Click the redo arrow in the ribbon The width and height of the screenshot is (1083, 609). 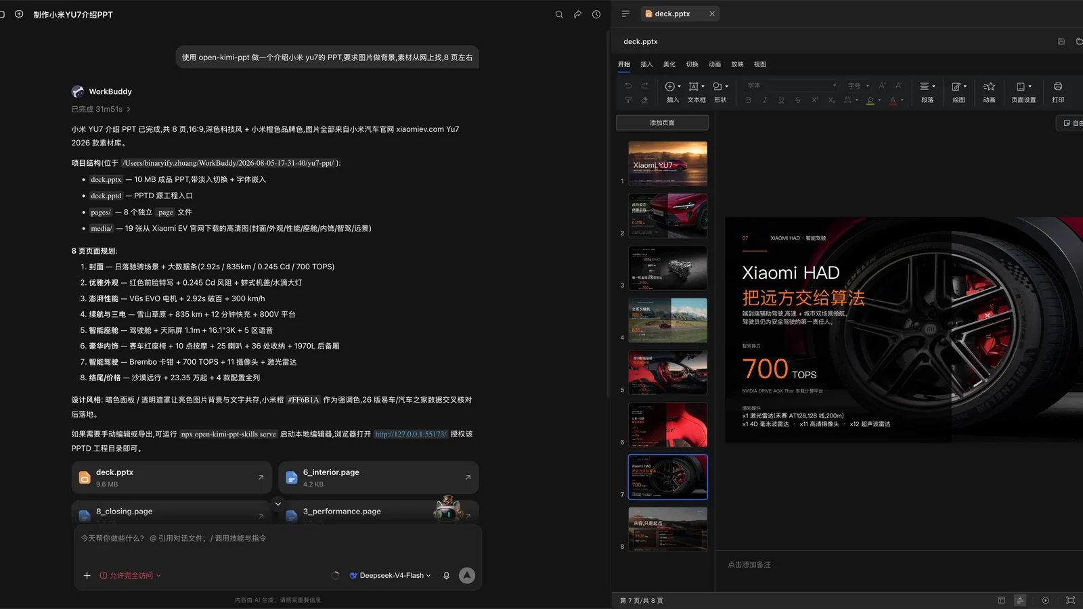click(644, 86)
